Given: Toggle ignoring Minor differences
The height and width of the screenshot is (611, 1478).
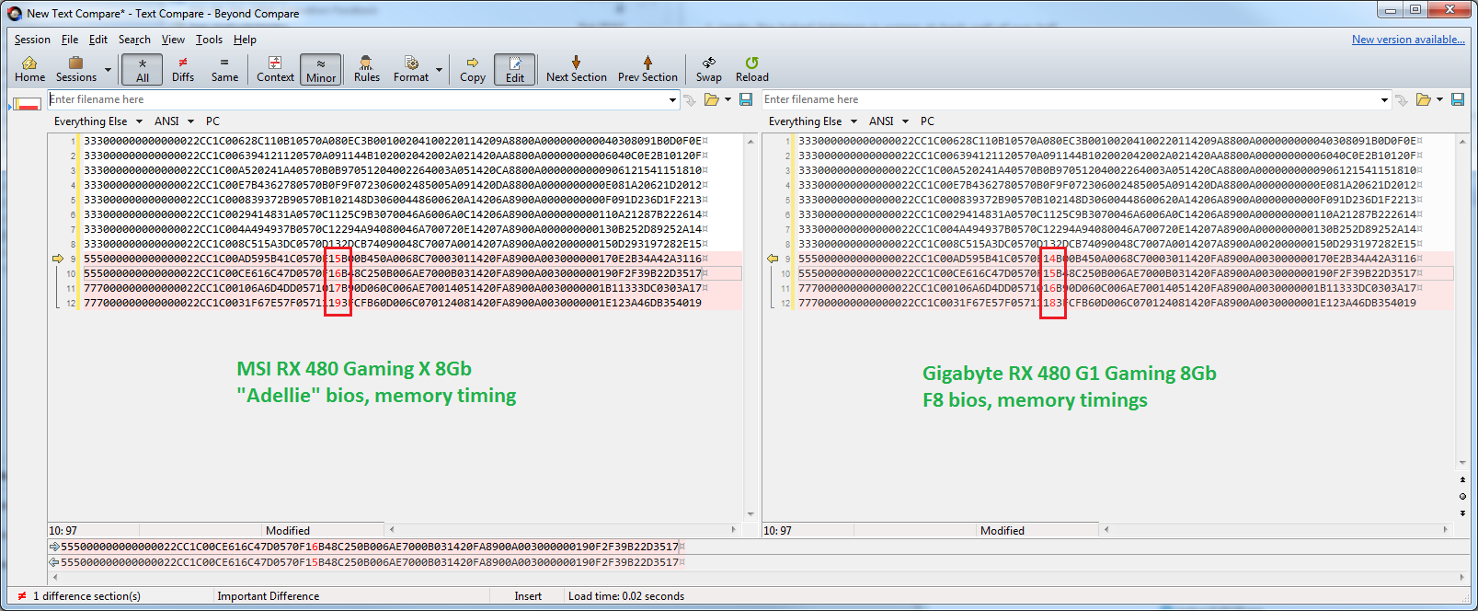Looking at the screenshot, I should (321, 69).
